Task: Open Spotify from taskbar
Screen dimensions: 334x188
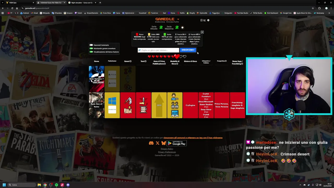Action: [x=56, y=185]
